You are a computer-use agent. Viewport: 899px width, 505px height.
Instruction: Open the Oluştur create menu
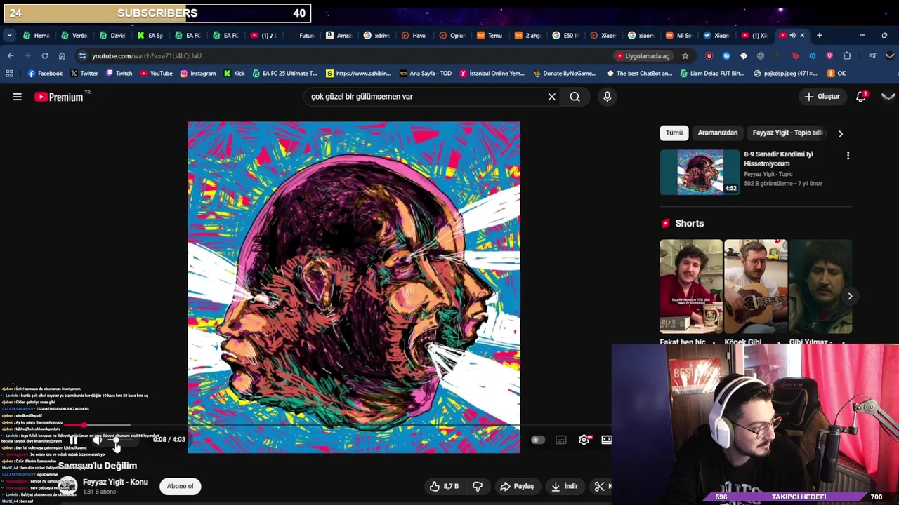822,97
